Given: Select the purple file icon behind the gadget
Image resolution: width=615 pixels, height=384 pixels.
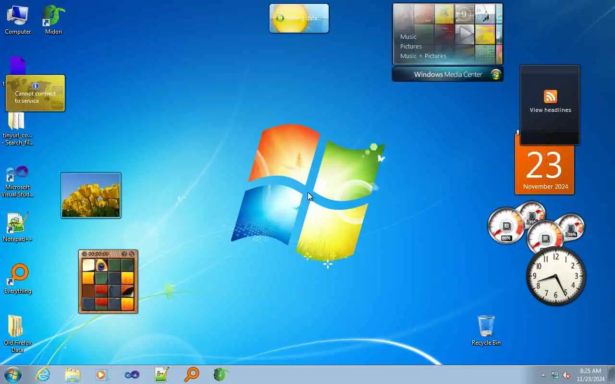Looking at the screenshot, I should coord(18,65).
